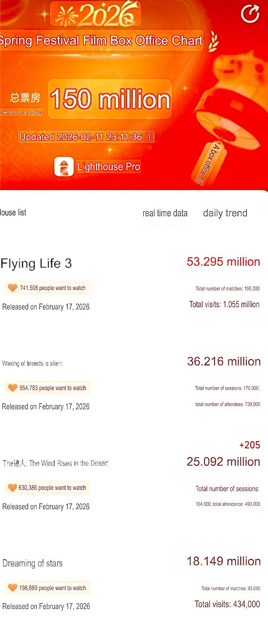Click the wheat laurel icon beside chart title

click(x=213, y=42)
